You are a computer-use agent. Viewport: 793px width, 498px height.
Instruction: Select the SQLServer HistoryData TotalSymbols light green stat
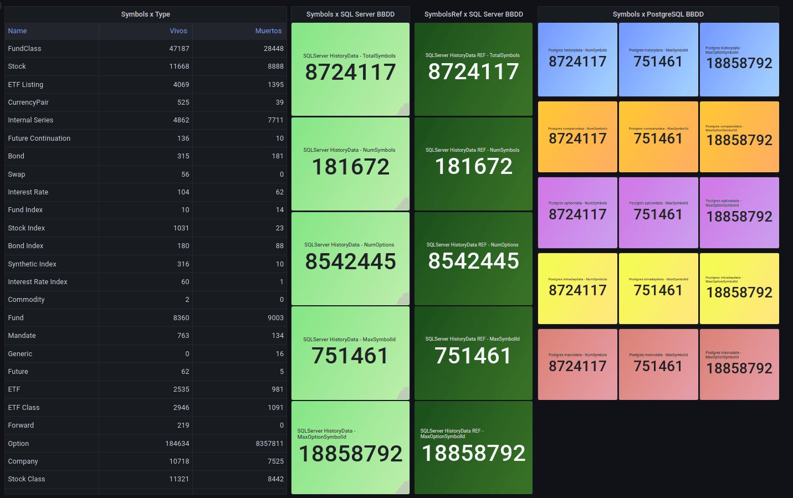pyautogui.click(x=350, y=69)
